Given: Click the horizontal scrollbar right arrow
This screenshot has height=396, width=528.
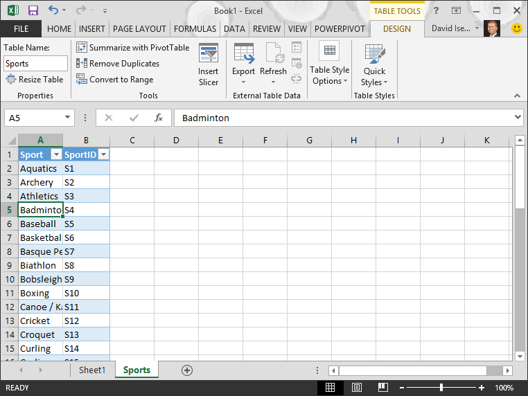Looking at the screenshot, I should 507,371.
